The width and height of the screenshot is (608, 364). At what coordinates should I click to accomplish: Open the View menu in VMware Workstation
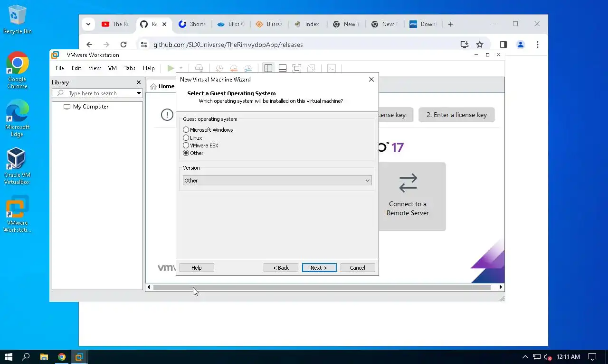[x=95, y=68]
